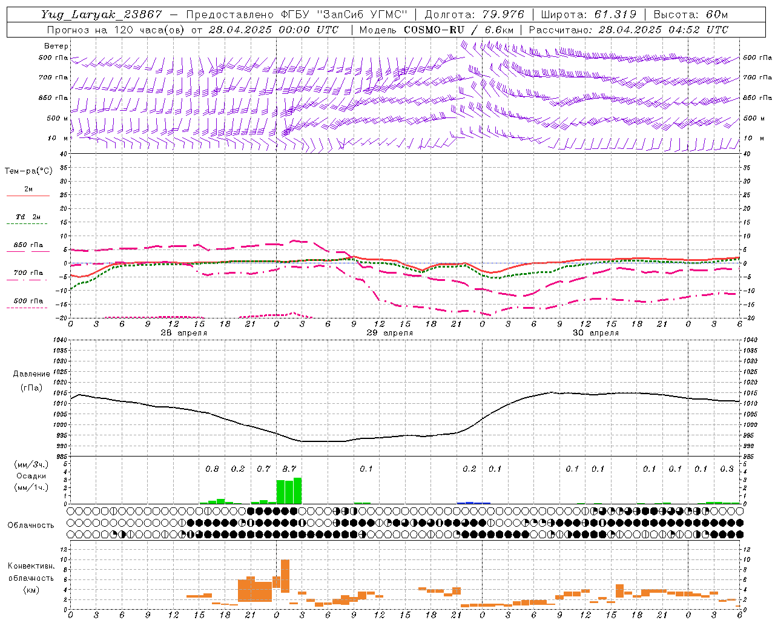Click the '30 апреля' date label

pyautogui.click(x=596, y=333)
